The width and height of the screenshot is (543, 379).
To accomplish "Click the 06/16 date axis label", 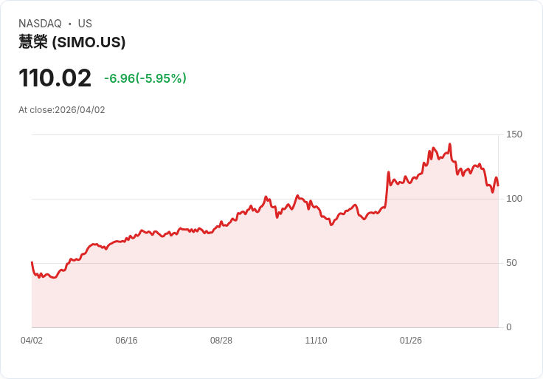I will pyautogui.click(x=126, y=341).
